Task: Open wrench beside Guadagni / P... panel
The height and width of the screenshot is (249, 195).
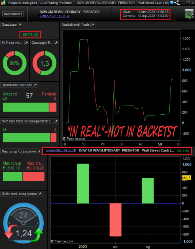Action: point(56,43)
